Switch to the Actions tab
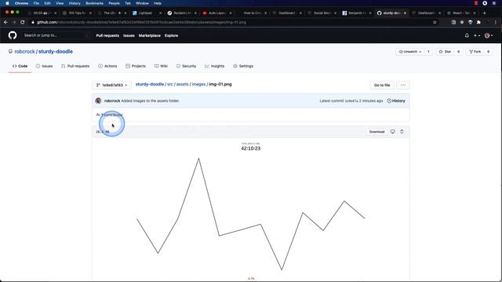Image resolution: width=502 pixels, height=282 pixels. click(107, 66)
